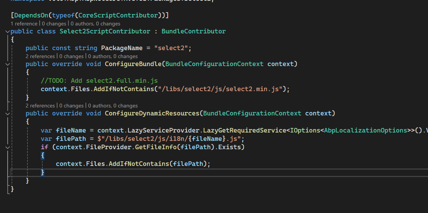The width and height of the screenshot is (428, 213).
Task: Collapse the ConfigureDynamicResources method
Action: tap(8, 114)
